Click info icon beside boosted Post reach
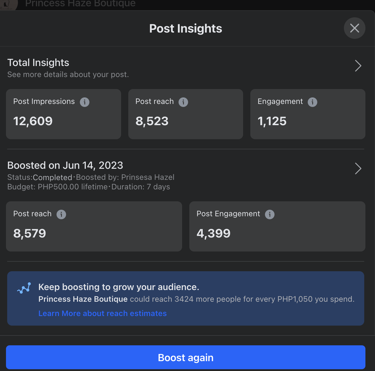 (61, 214)
